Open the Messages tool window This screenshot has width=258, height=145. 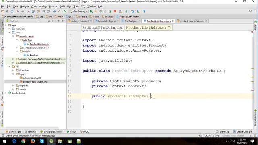tap(13, 132)
